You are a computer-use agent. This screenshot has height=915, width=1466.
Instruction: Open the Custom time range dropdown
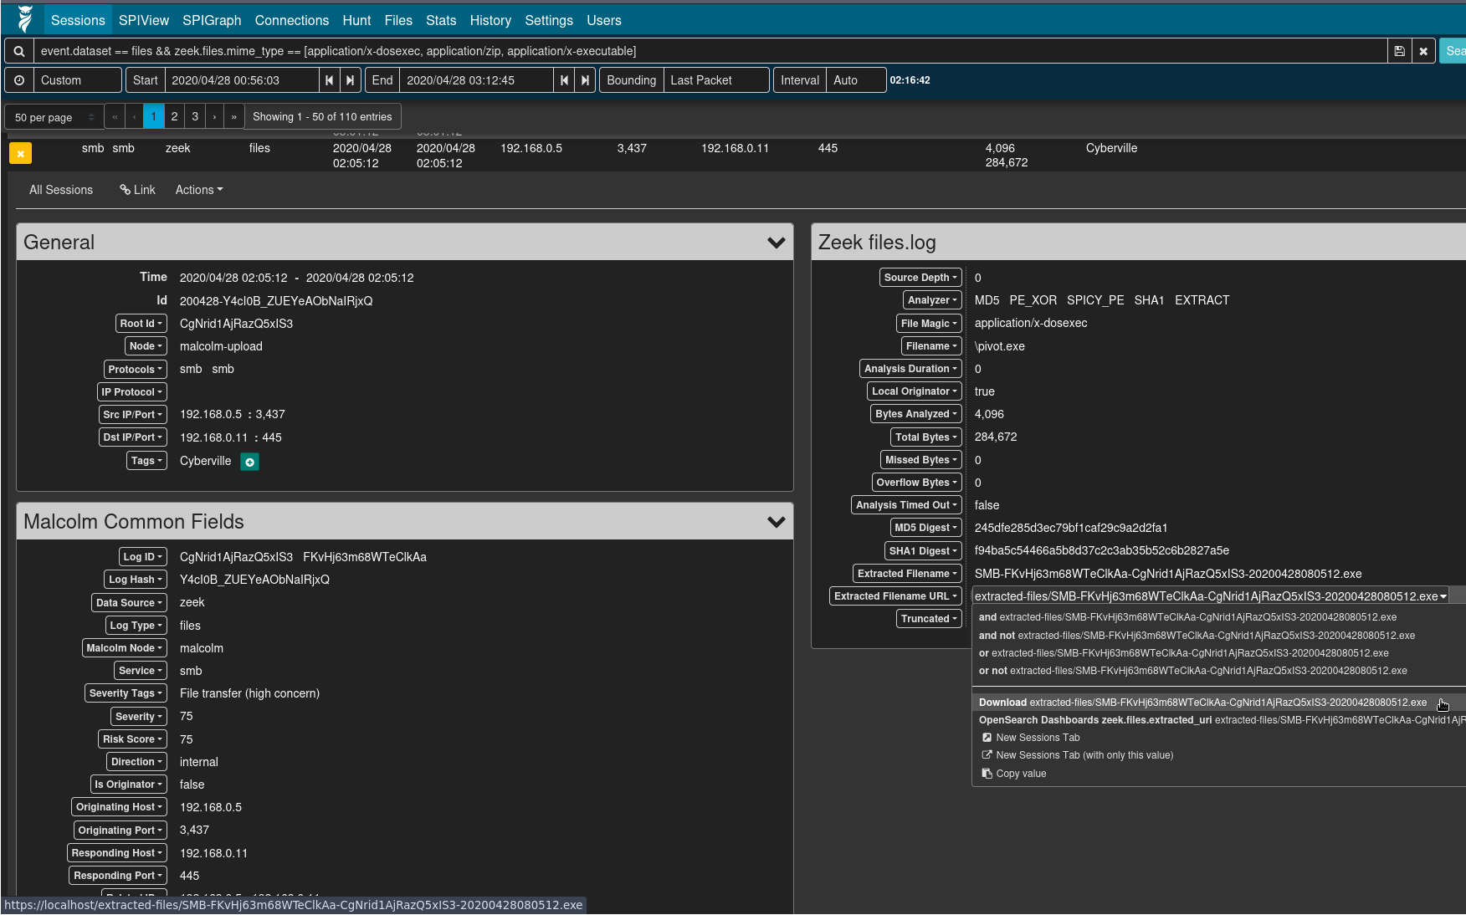tap(78, 80)
